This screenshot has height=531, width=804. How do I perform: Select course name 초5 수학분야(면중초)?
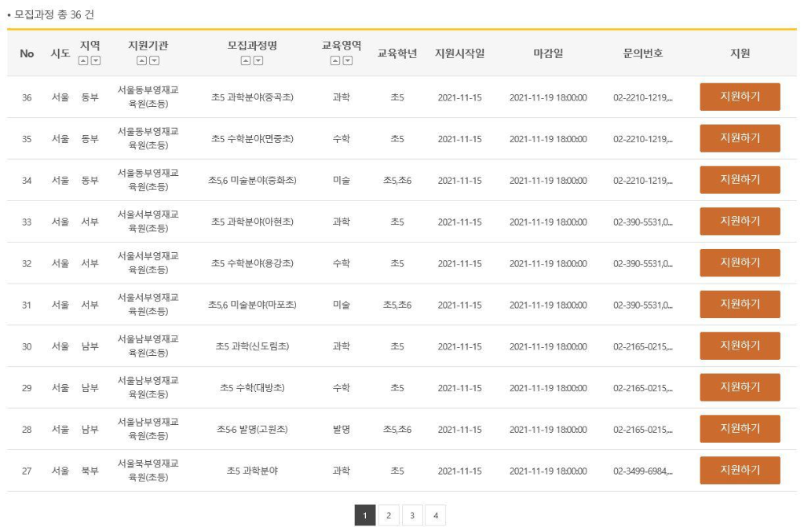(x=252, y=139)
